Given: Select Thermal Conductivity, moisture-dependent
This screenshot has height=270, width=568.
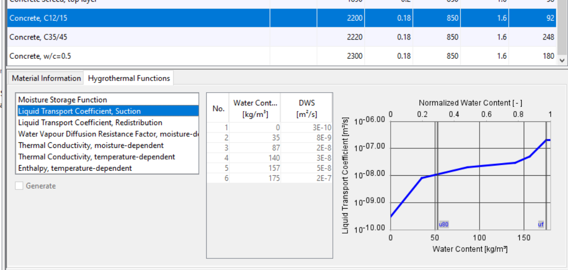Looking at the screenshot, I should pyautogui.click(x=91, y=145).
